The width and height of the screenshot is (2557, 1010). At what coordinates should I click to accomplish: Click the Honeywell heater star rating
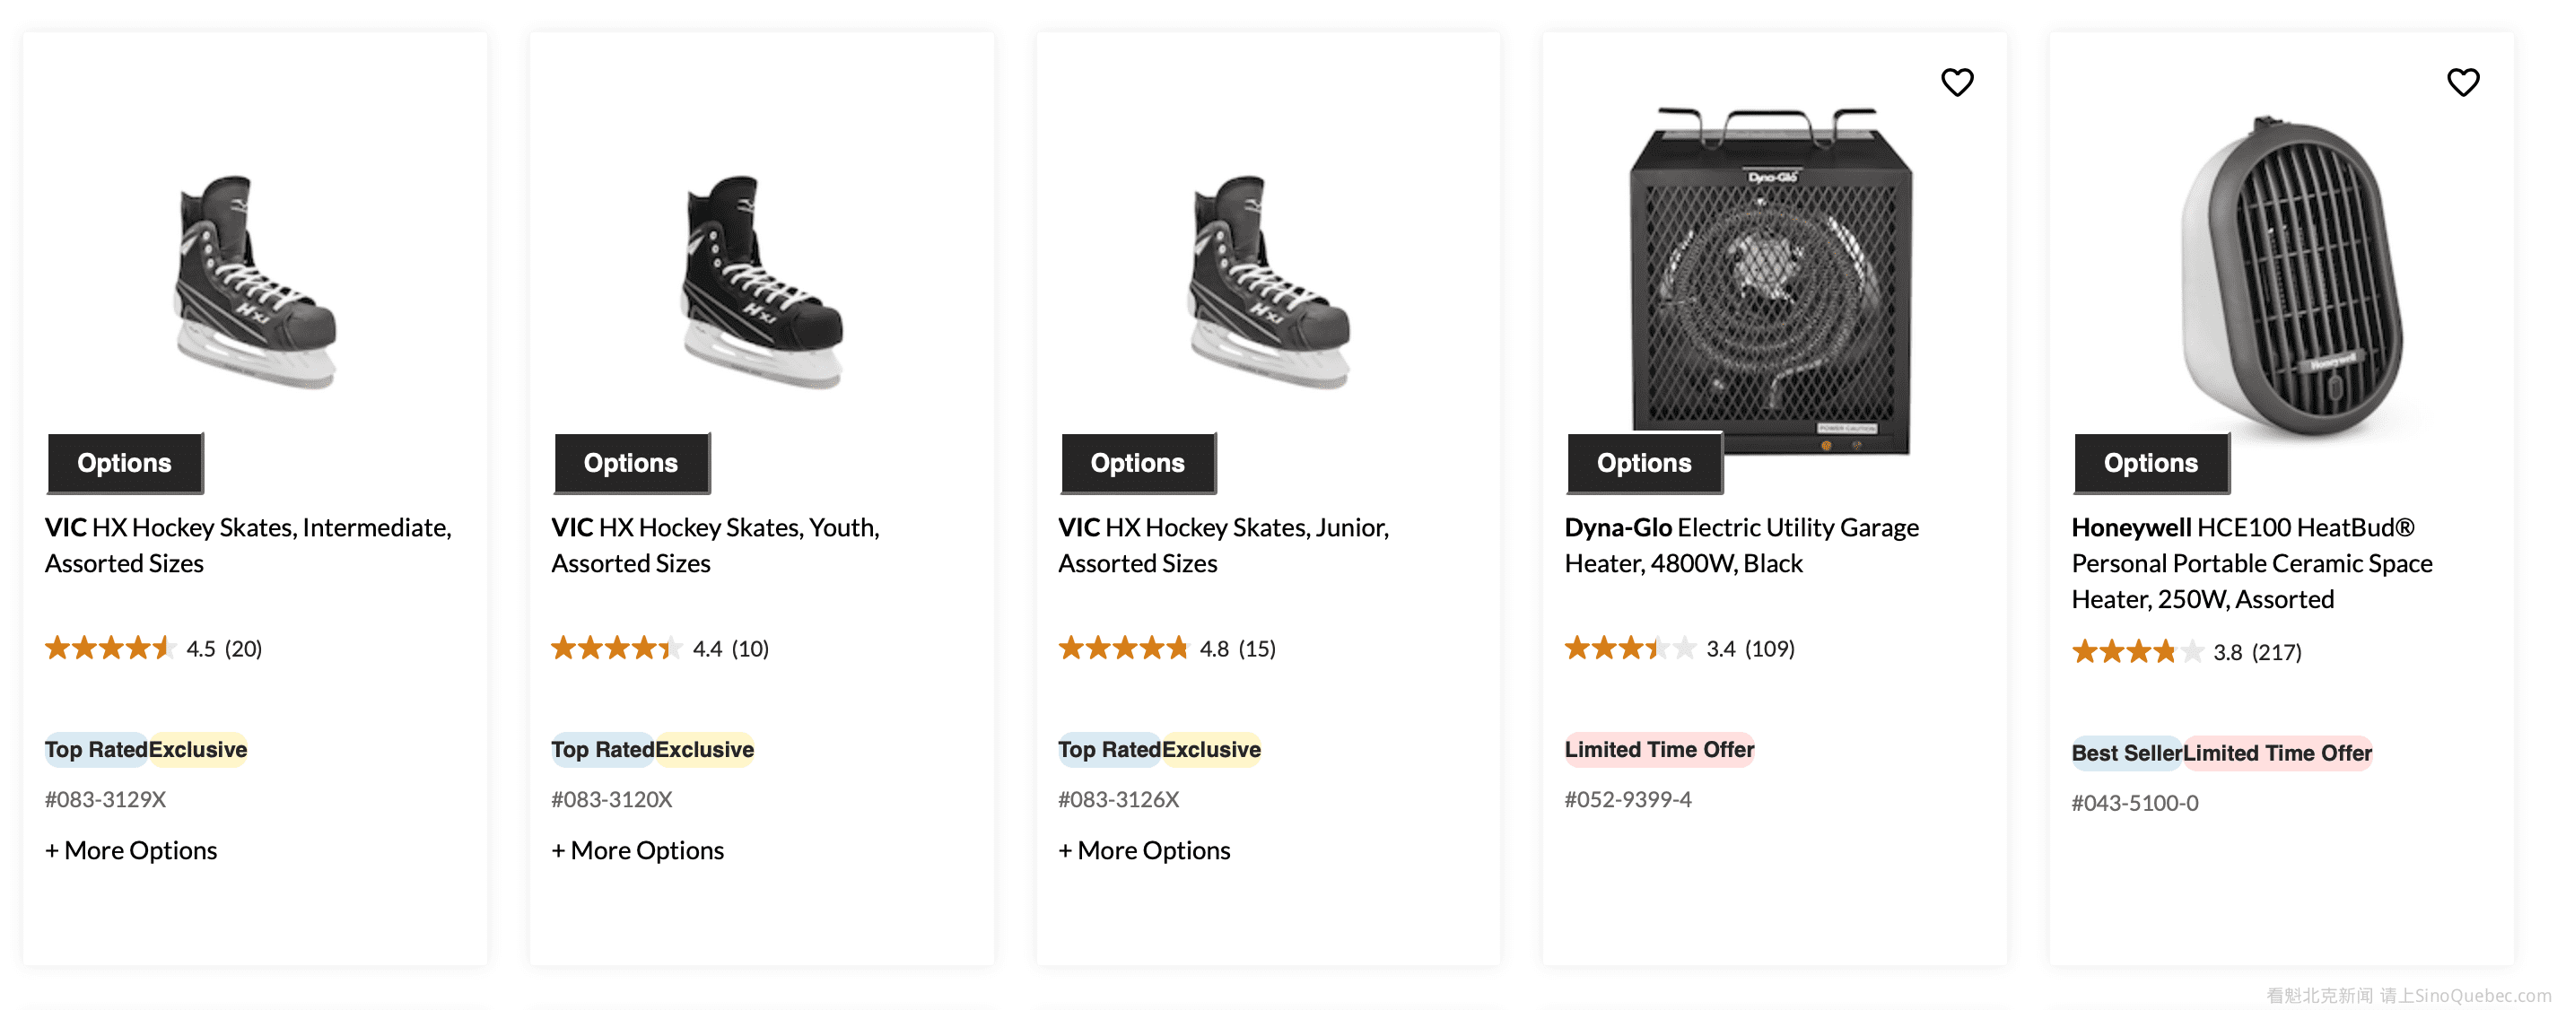[x=2136, y=653]
